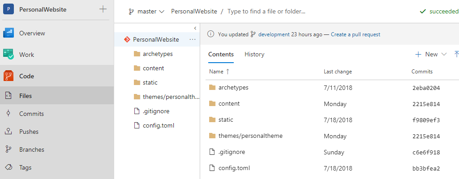Click the PersonalWebsite project avatar icon
This screenshot has width=459, height=179.
9,9
